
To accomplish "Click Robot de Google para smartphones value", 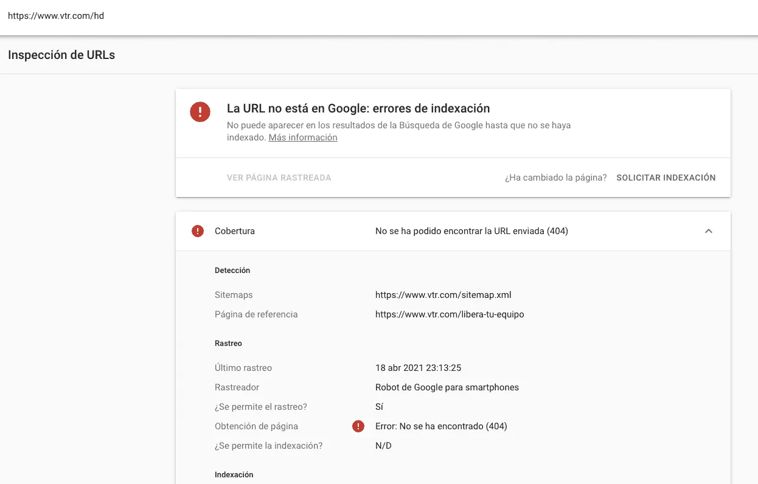I will (x=447, y=387).
